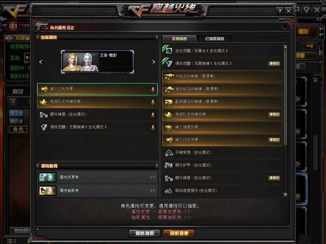Select 步枪自动装弹 rifle icon row

[223, 76]
